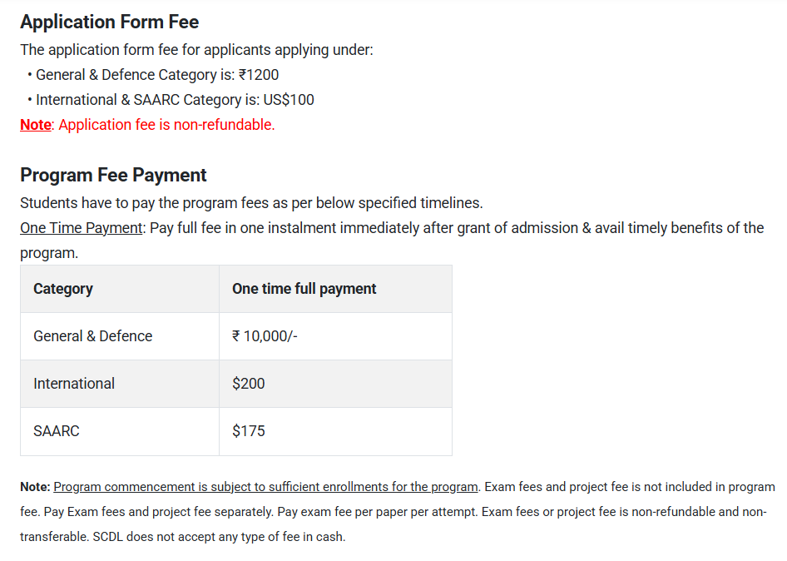Image resolution: width=787 pixels, height=561 pixels.
Task: Click the 'Application fee is non-refundable' red text
Action: [x=166, y=125]
